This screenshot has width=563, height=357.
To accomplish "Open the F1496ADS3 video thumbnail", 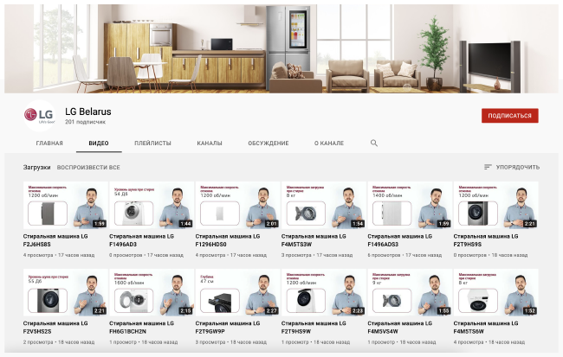I will coord(410,205).
